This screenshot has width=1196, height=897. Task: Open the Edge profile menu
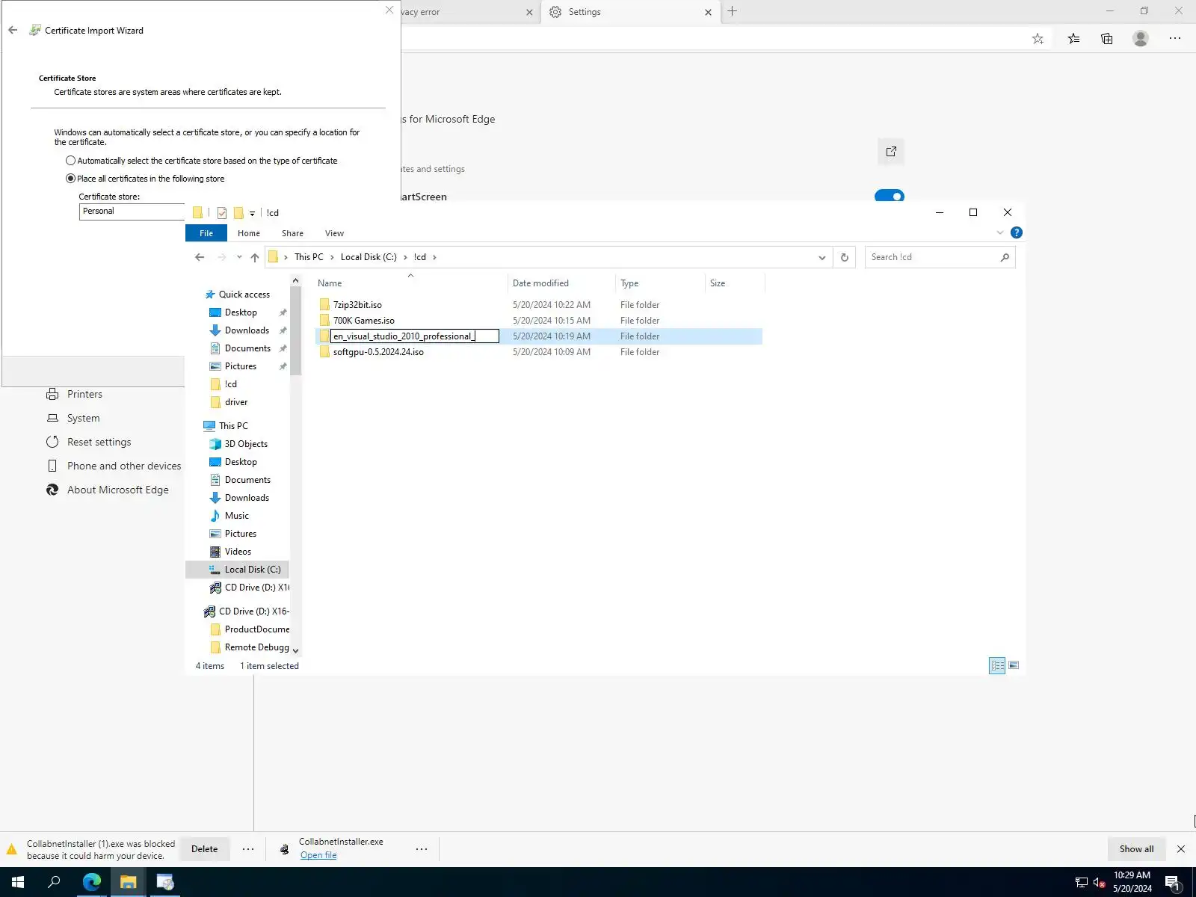point(1141,38)
